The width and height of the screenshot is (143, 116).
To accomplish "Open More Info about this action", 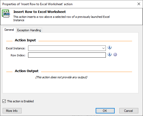I will coord(12,111).
